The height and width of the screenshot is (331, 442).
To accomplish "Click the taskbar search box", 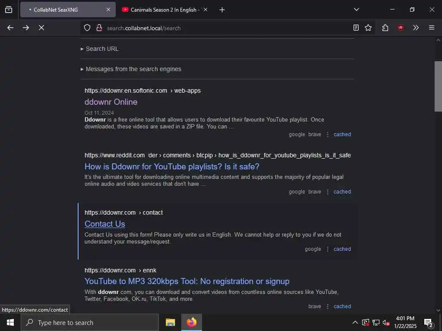I will tap(90, 322).
